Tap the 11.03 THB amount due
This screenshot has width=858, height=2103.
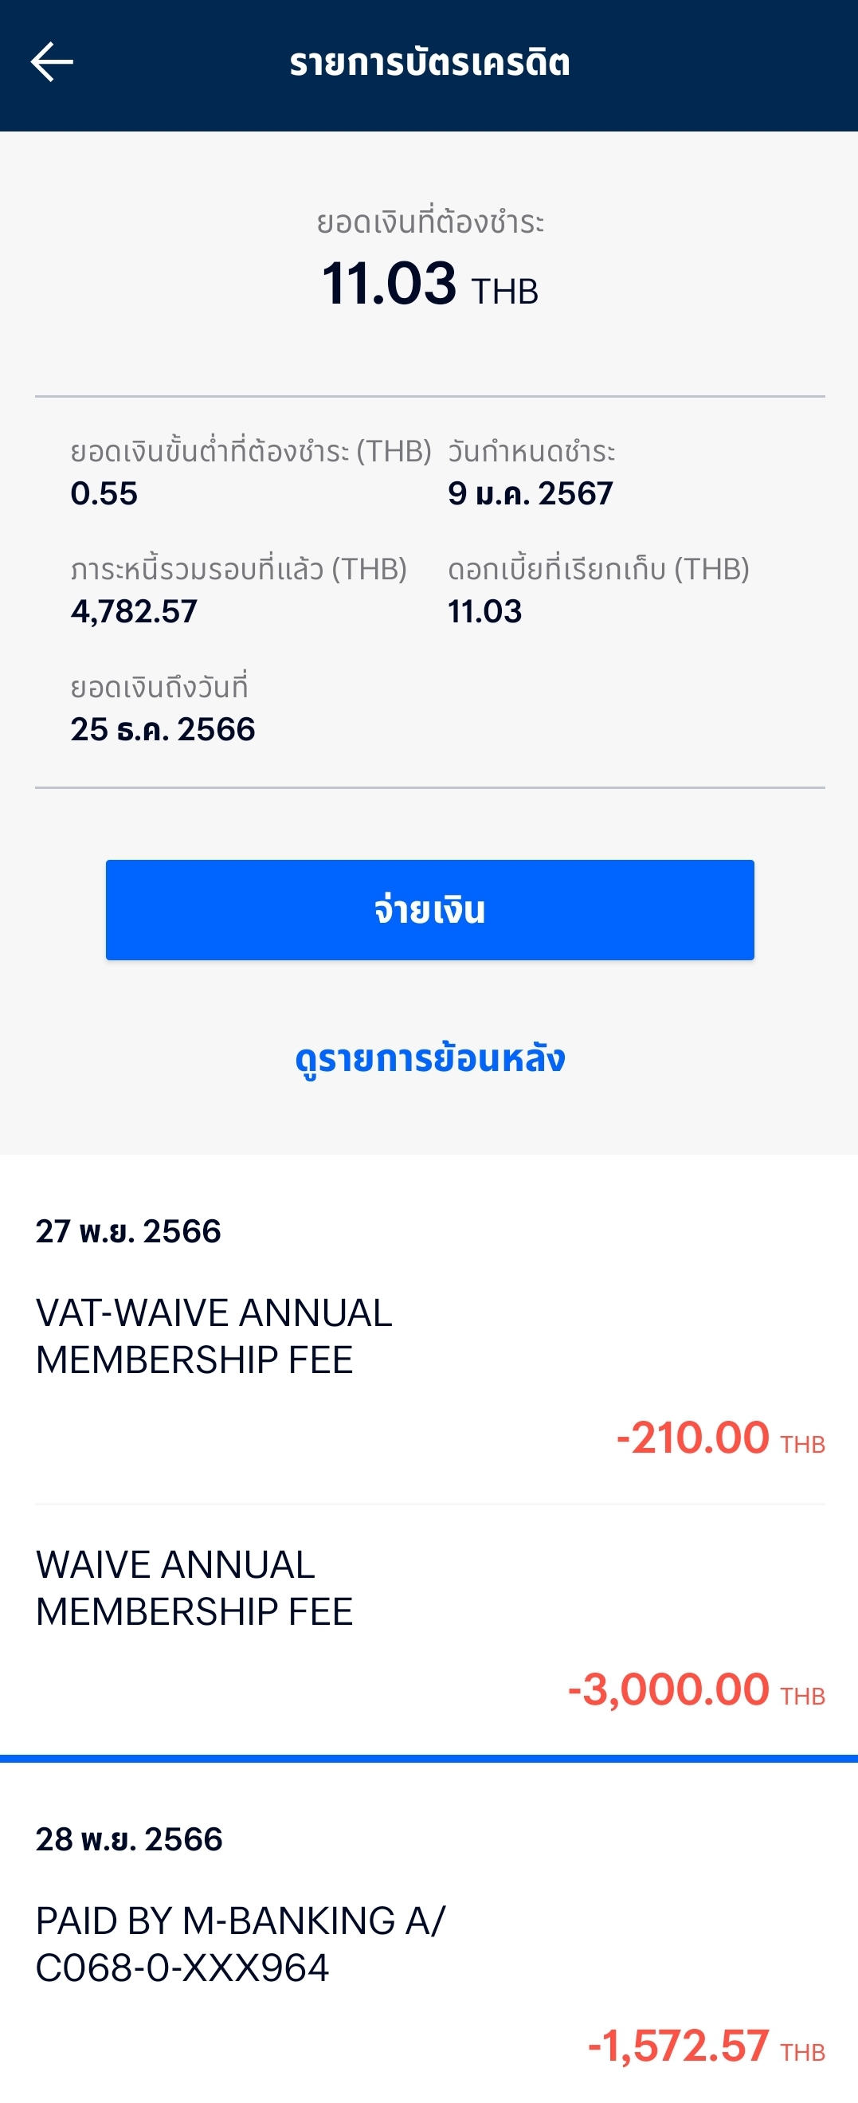point(429,283)
